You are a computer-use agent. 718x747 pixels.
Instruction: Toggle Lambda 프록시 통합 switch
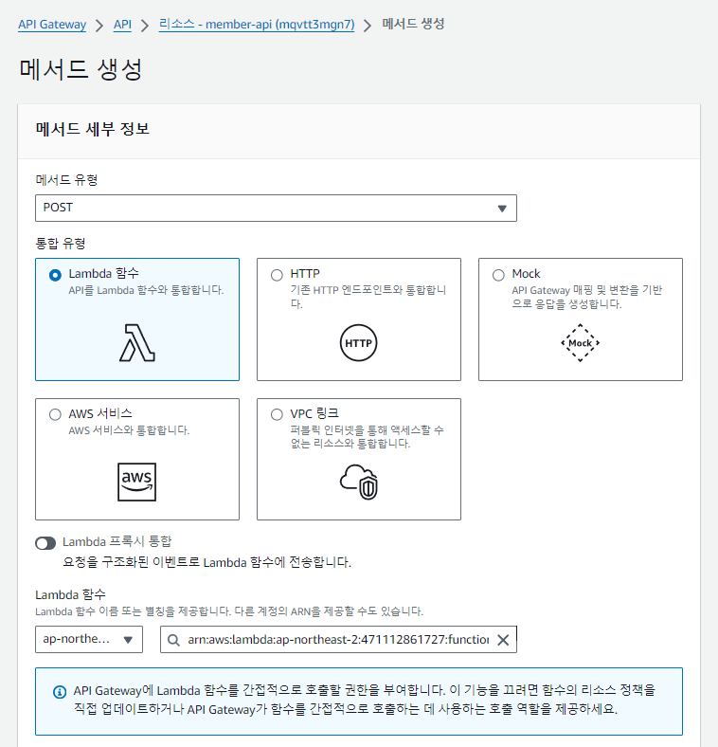[x=45, y=543]
